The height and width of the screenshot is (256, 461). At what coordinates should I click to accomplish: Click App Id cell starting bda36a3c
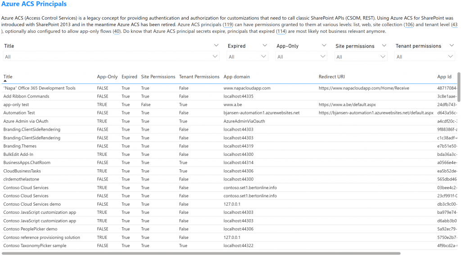click(447, 154)
